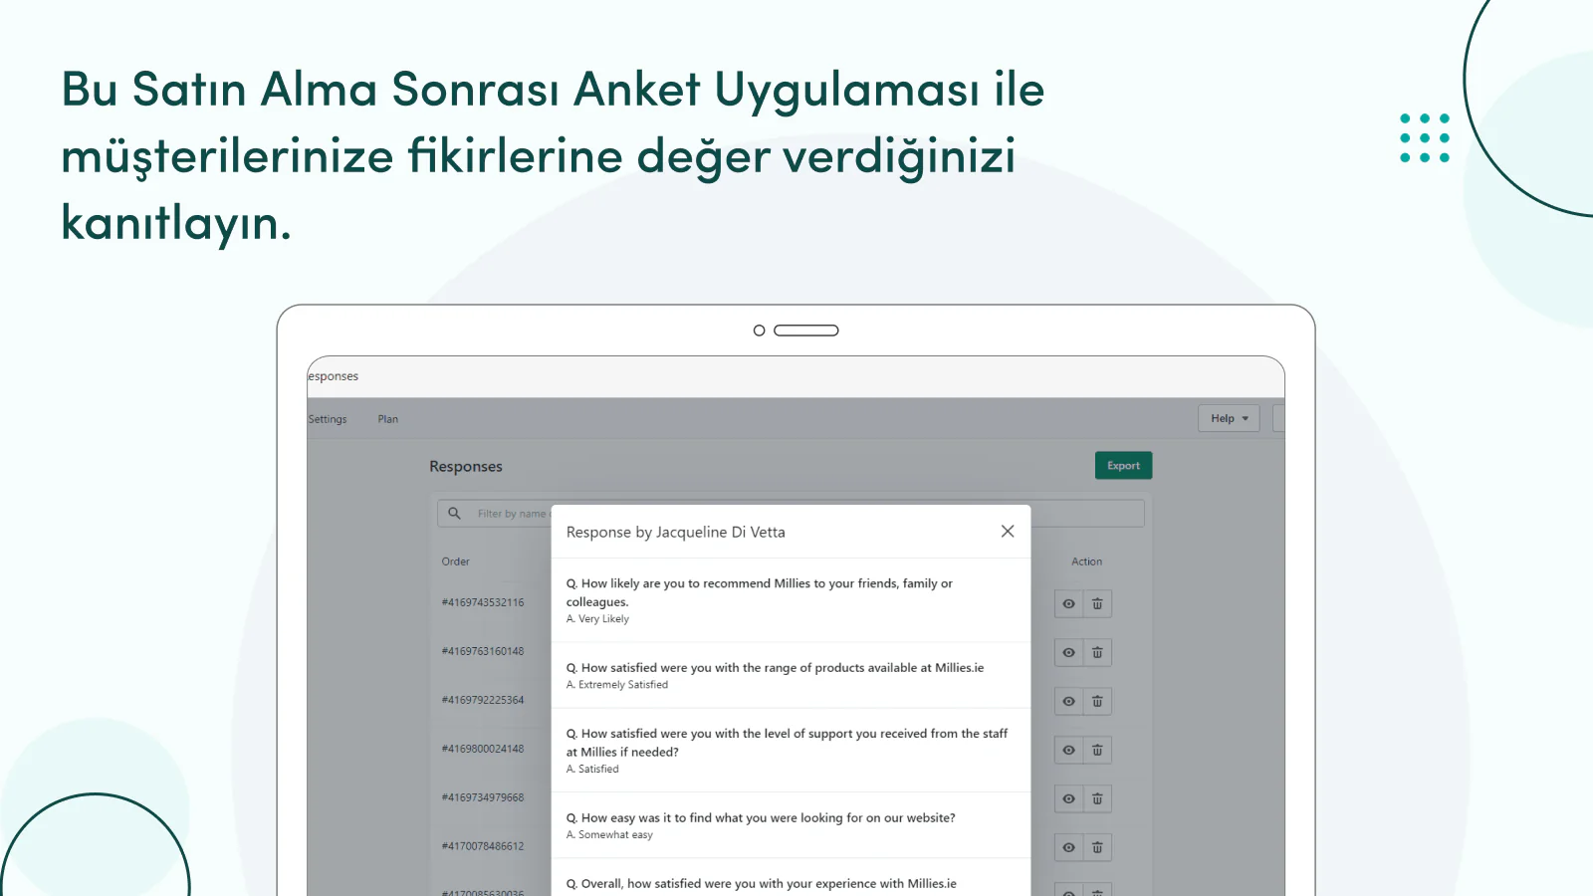This screenshot has height=896, width=1593.
Task: Click the 'A. Satisfied' answer about staff support
Action: pos(592,770)
